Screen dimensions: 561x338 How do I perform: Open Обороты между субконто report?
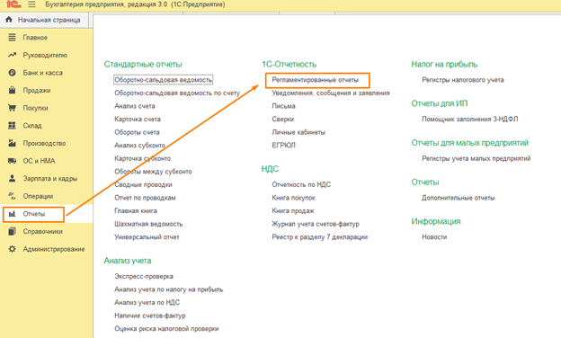tap(153, 172)
